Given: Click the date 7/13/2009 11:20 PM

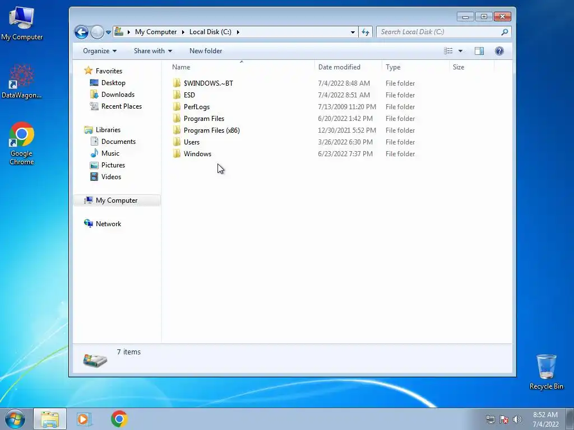Looking at the screenshot, I should (347, 107).
